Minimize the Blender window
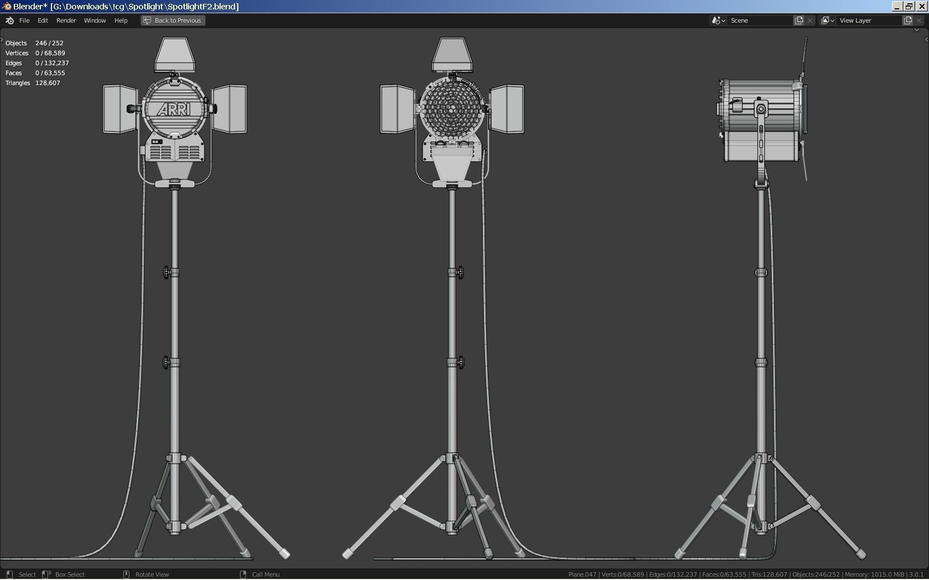Image resolution: width=929 pixels, height=580 pixels. 897,6
